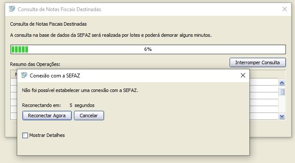
Task: Click the app icon in the Consulta de Notas Fiscais title bar
Action: tap(12, 9)
